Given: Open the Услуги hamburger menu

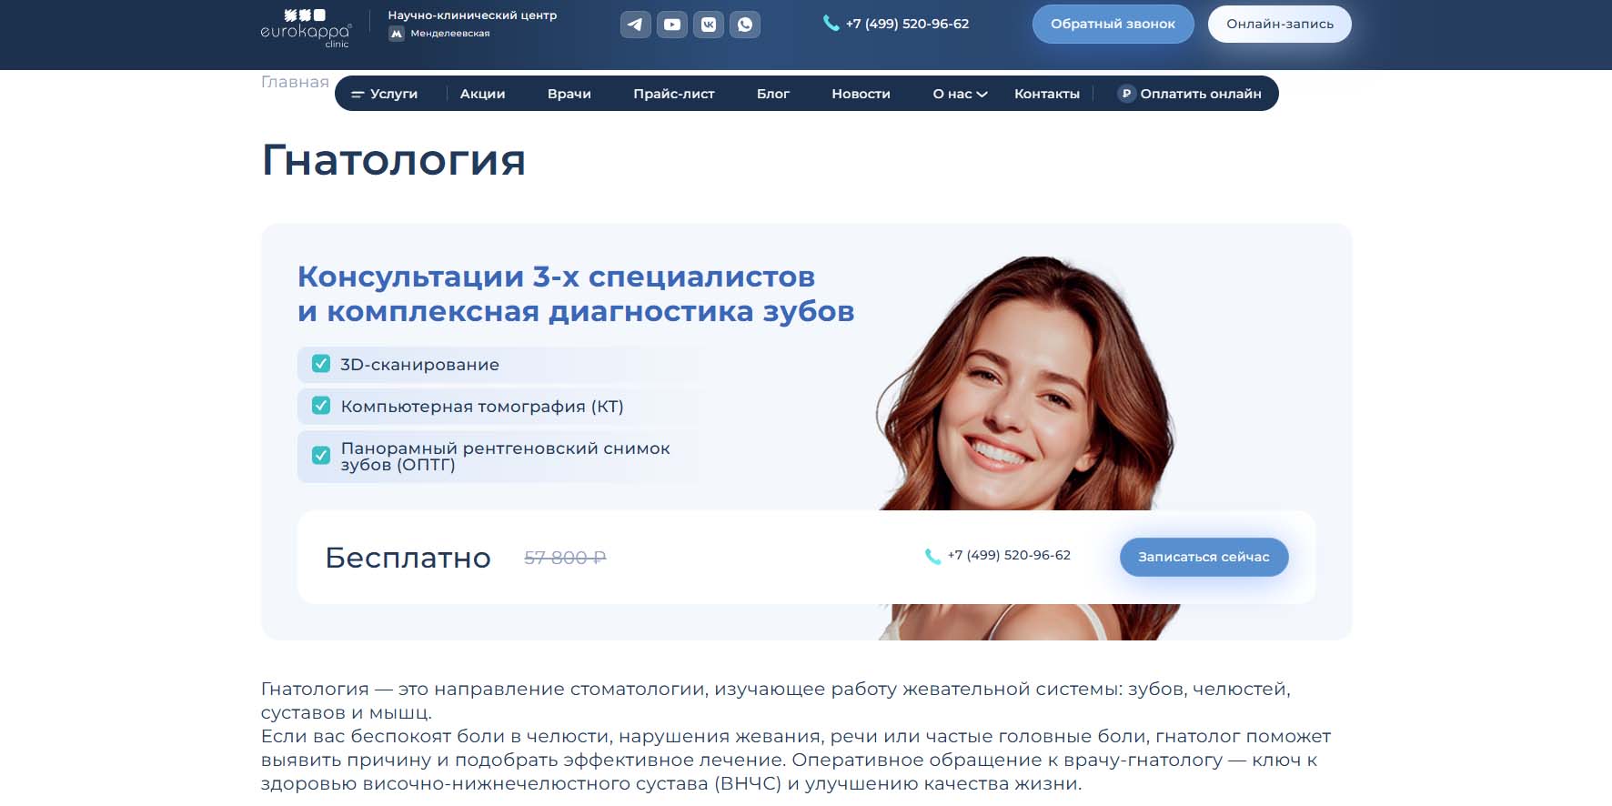Looking at the screenshot, I should 384,94.
